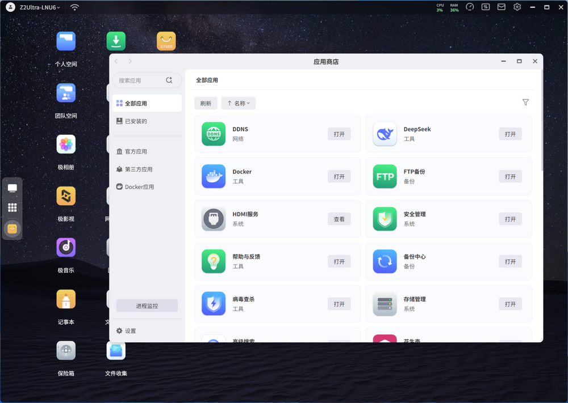Image resolution: width=568 pixels, height=403 pixels.
Task: Click the 刷新 refresh button
Action: (x=206, y=103)
